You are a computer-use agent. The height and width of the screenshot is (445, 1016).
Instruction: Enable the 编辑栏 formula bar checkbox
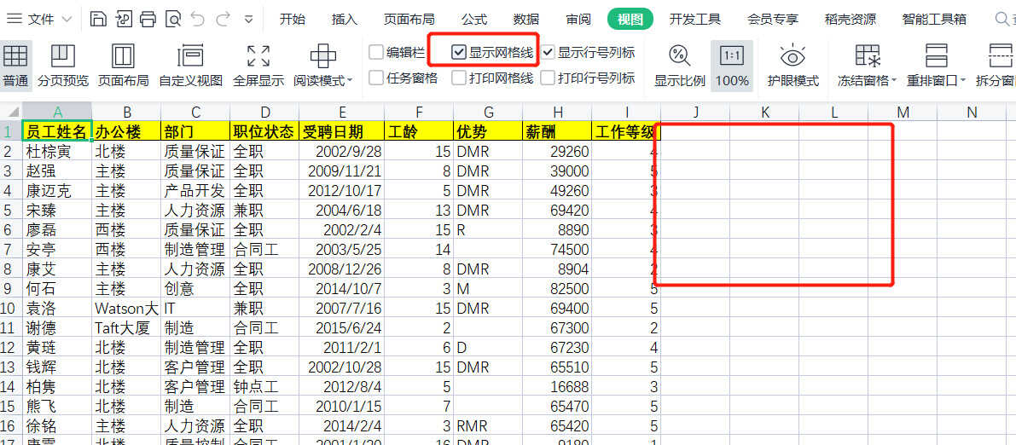click(376, 53)
